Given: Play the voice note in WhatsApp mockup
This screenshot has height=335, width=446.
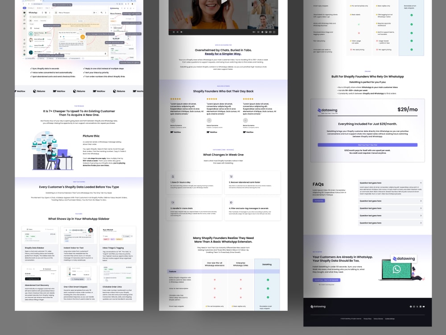Looking at the screenshot, I should coord(61,37).
